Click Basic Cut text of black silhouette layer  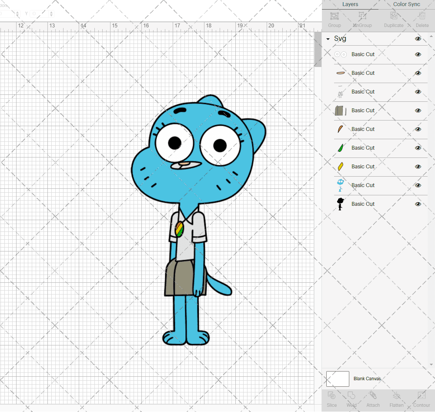[x=363, y=204]
